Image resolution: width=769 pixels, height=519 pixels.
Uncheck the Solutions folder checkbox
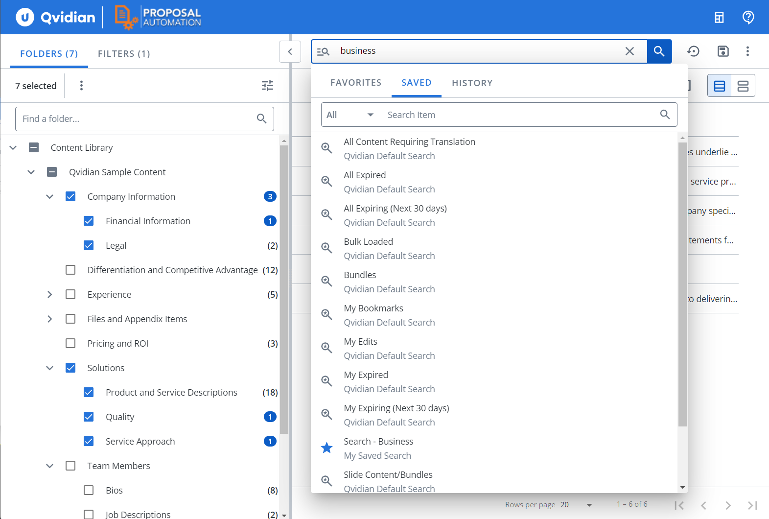tap(70, 368)
